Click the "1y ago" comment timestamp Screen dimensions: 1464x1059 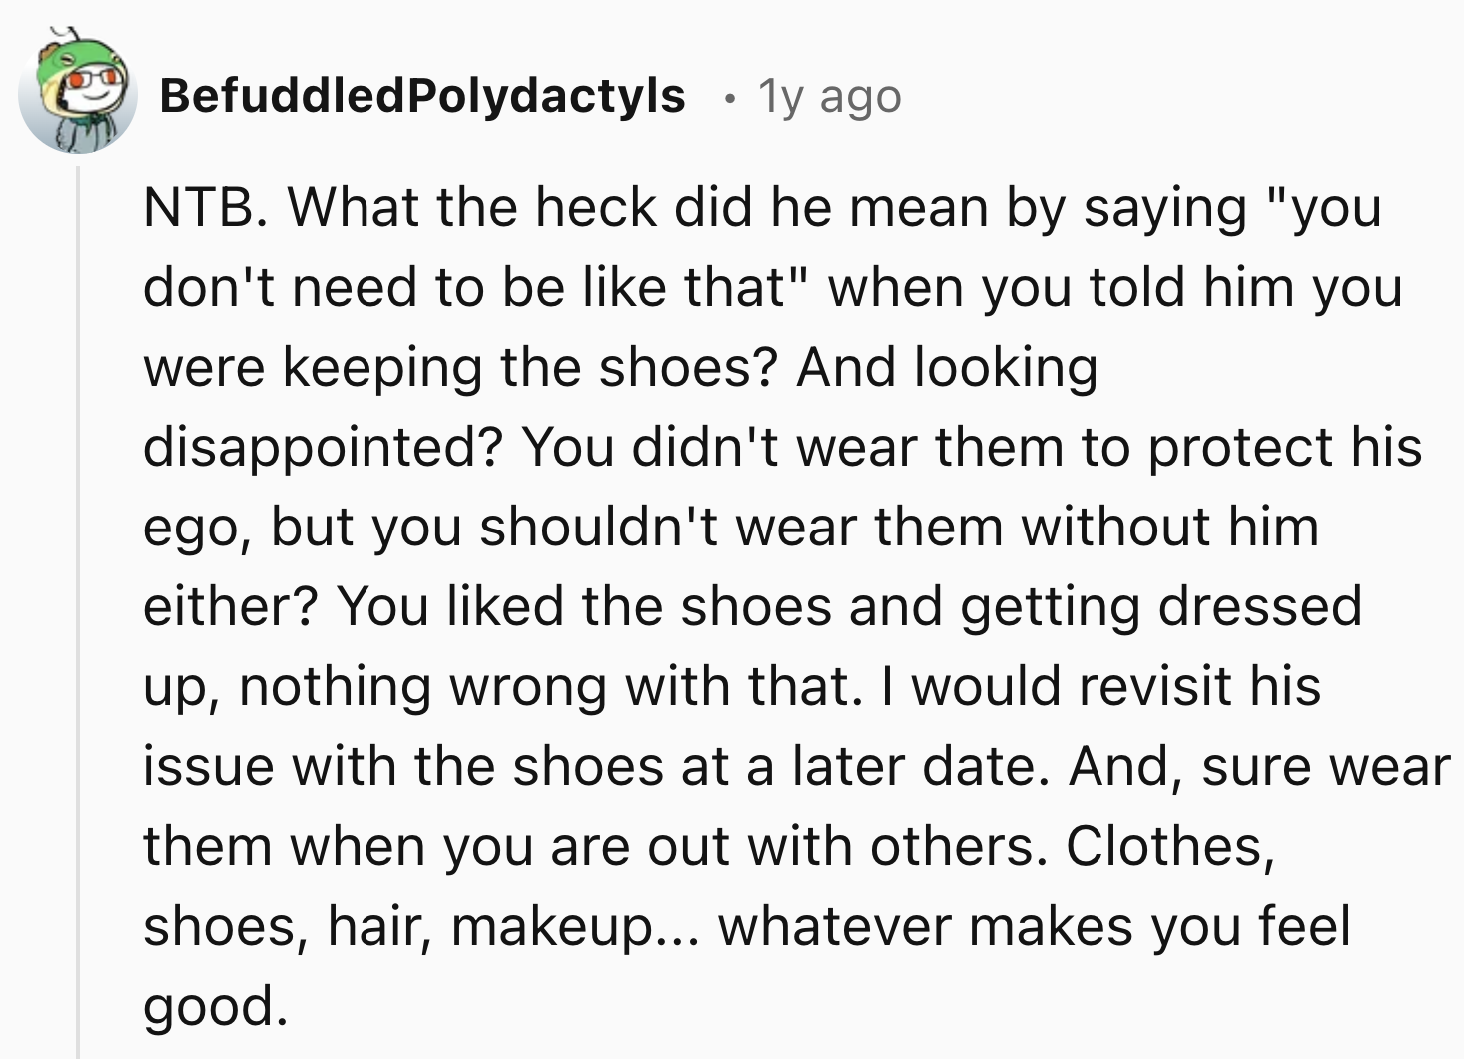[x=830, y=97]
